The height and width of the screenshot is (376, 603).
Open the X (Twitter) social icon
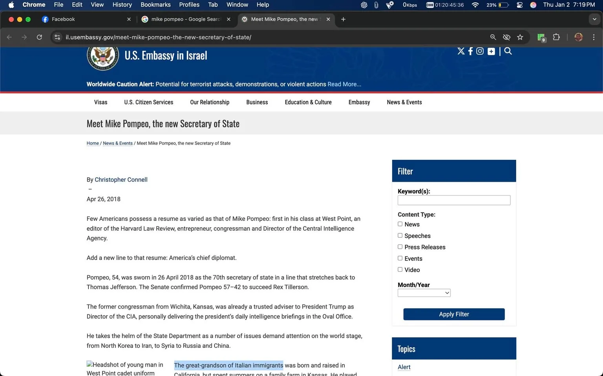pyautogui.click(x=461, y=51)
